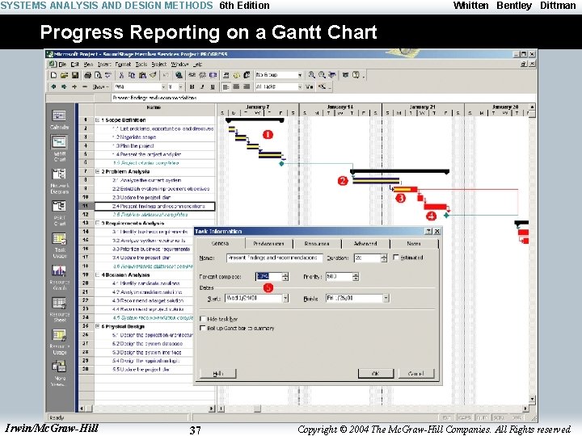
Task: Check the Estimated checkbox
Action: point(396,257)
